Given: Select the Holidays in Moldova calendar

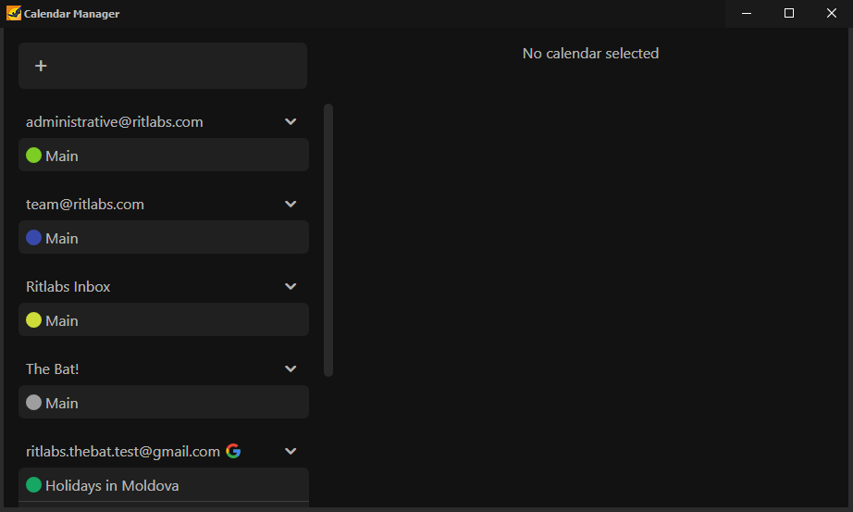Looking at the screenshot, I should tap(163, 484).
